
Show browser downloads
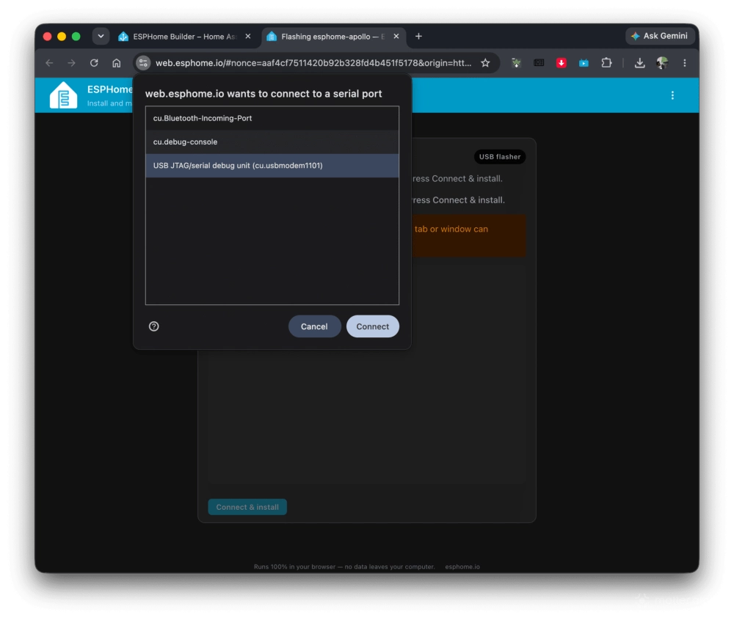pos(639,62)
